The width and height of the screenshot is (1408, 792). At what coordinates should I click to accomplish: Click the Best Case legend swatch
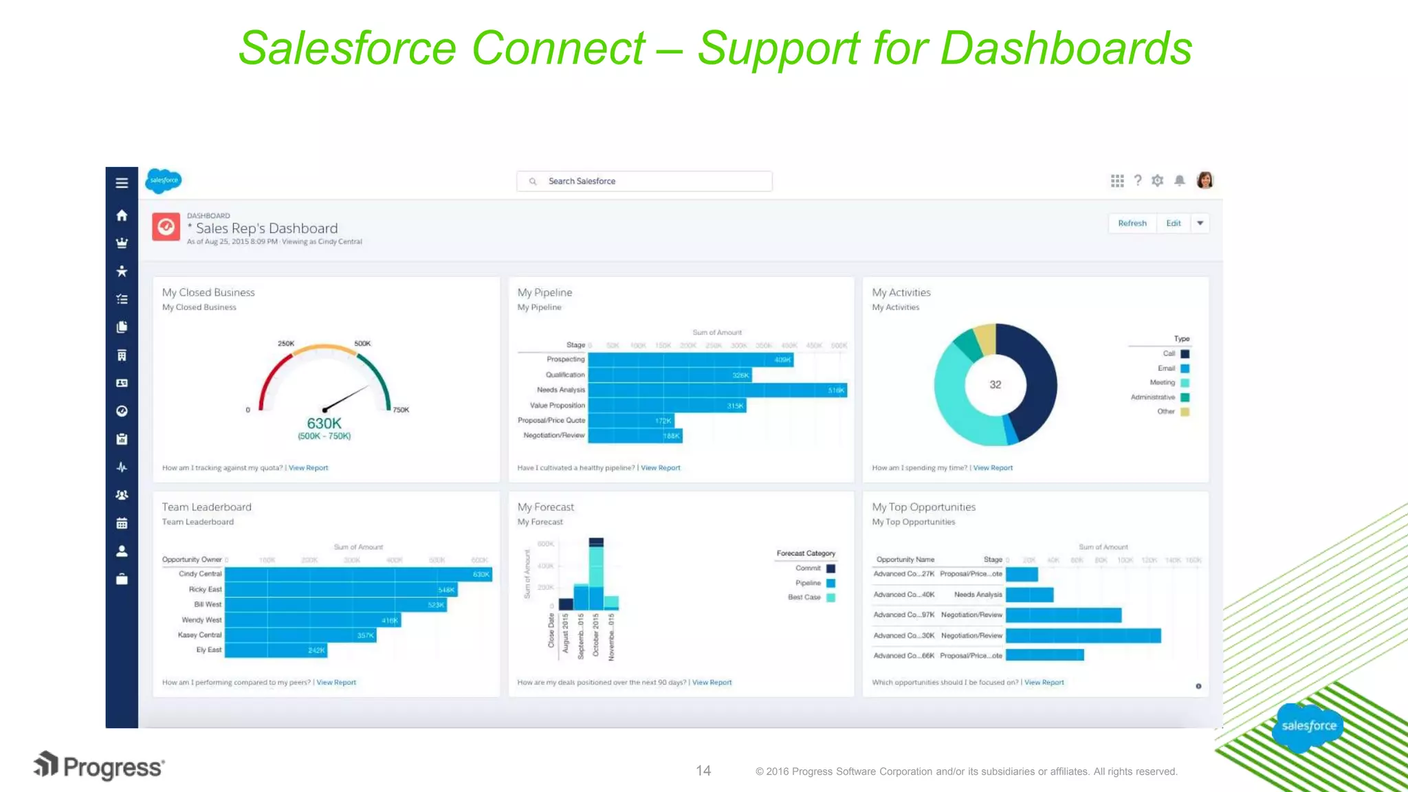point(830,597)
